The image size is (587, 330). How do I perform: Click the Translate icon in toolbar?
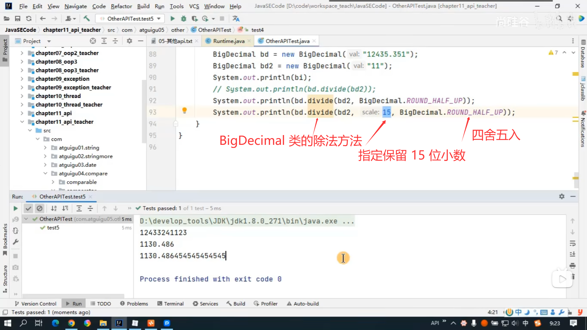pyautogui.click(x=236, y=19)
